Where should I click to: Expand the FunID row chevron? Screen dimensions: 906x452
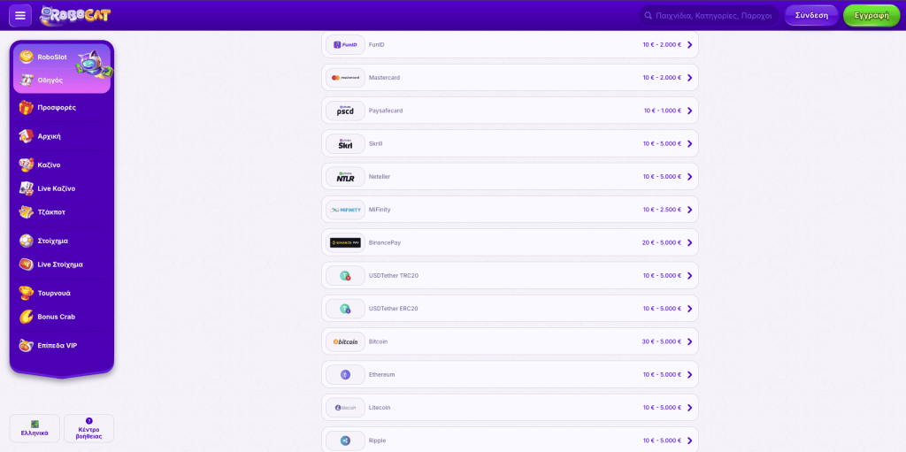(x=689, y=45)
